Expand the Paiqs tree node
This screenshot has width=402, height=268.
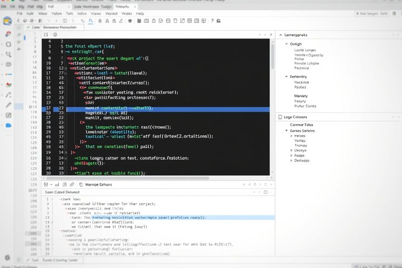[291, 155]
